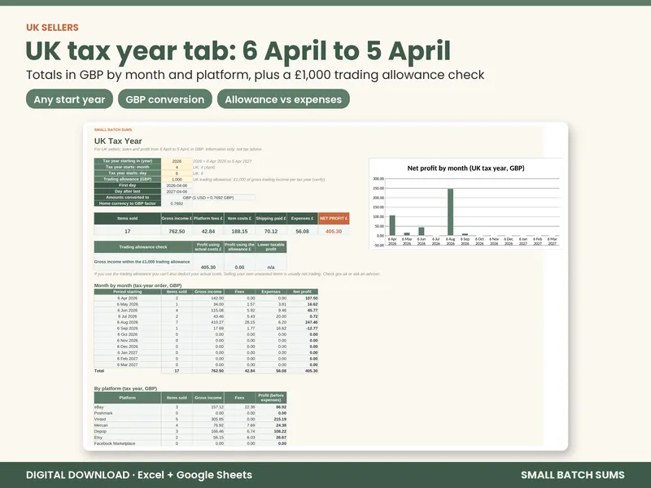Click the 'GBP (1 USD = 0.7692 GBP)' cell
Image resolution: width=651 pixels, height=488 pixels.
pos(208,198)
